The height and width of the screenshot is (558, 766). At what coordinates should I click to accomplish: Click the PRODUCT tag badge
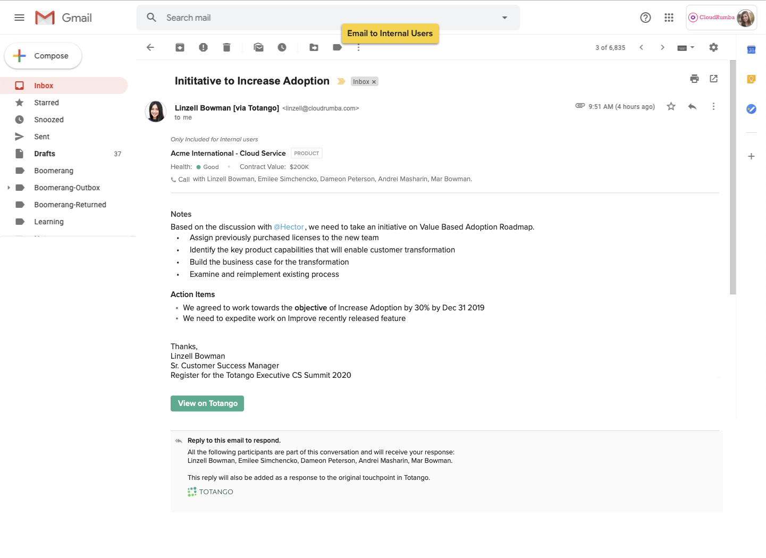click(307, 153)
